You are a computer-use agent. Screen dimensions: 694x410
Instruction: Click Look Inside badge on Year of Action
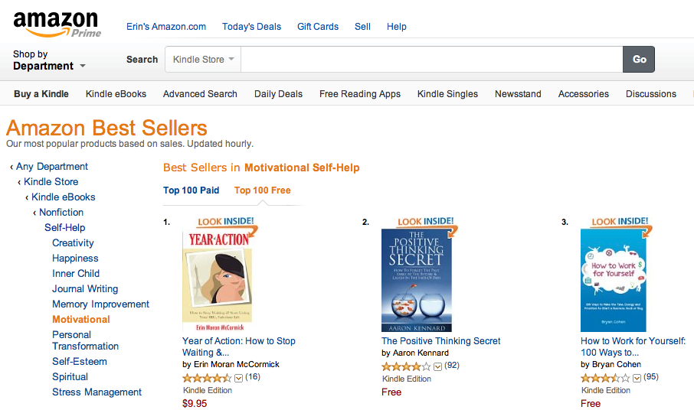click(x=226, y=222)
